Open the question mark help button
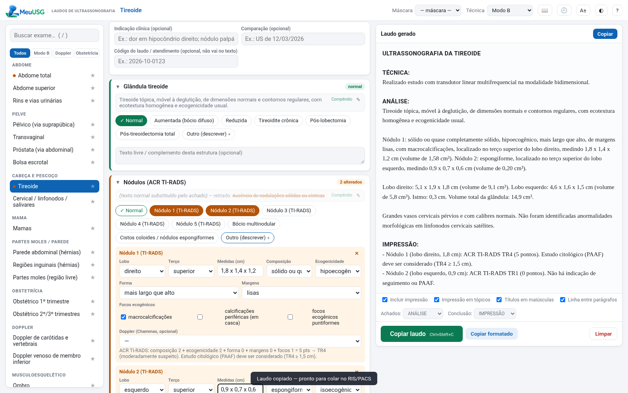 click(617, 11)
